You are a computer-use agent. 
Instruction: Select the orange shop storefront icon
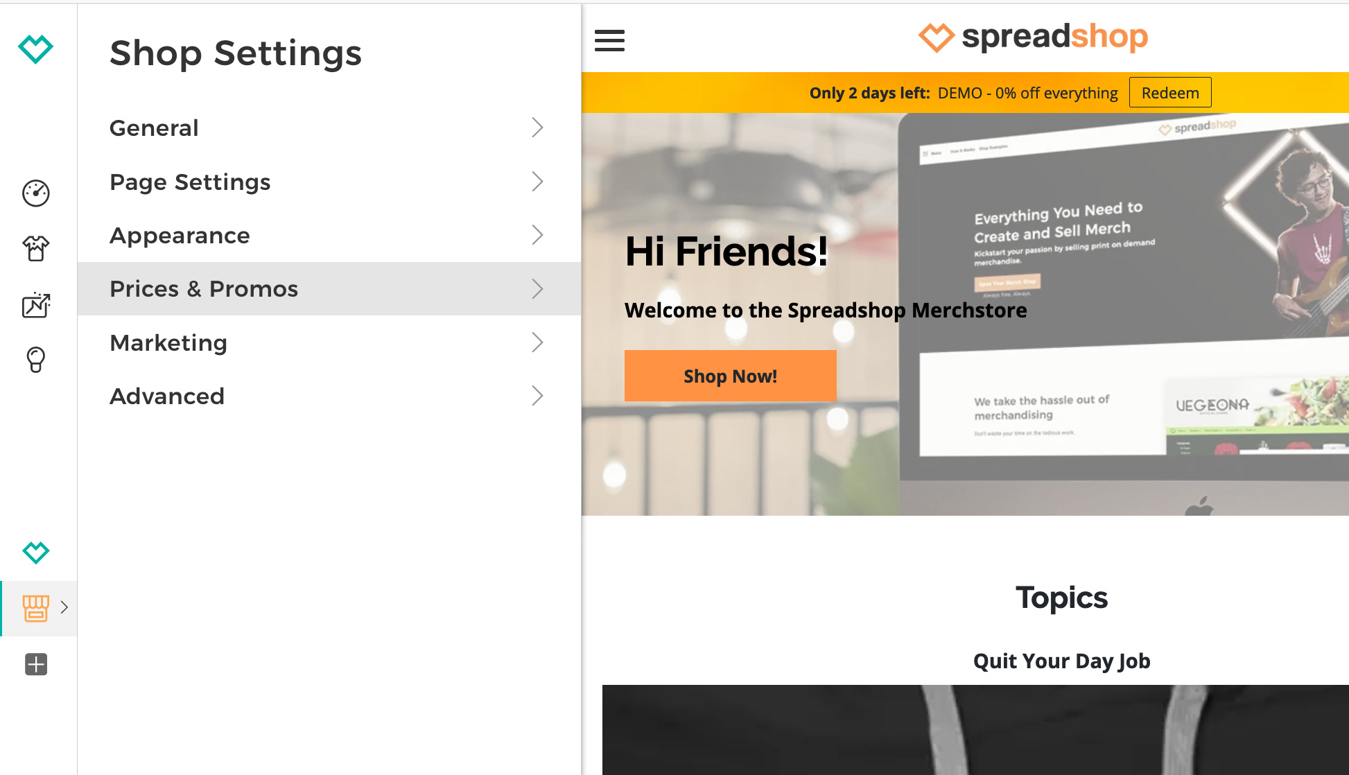coord(36,608)
